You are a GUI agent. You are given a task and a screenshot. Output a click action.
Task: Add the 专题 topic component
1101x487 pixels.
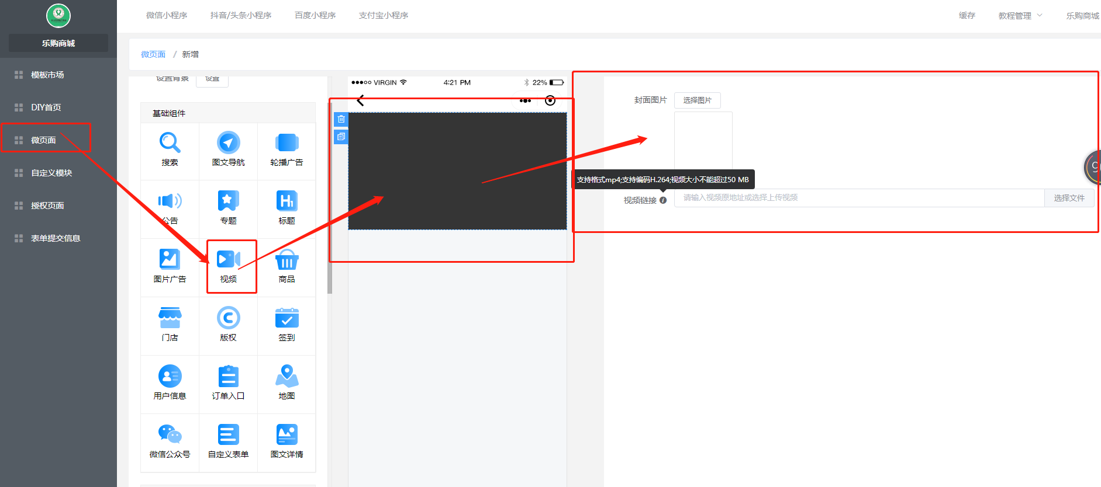228,209
